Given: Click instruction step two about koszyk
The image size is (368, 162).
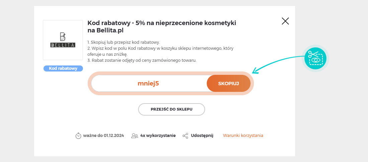Looking at the screenshot, I should tap(160, 51).
